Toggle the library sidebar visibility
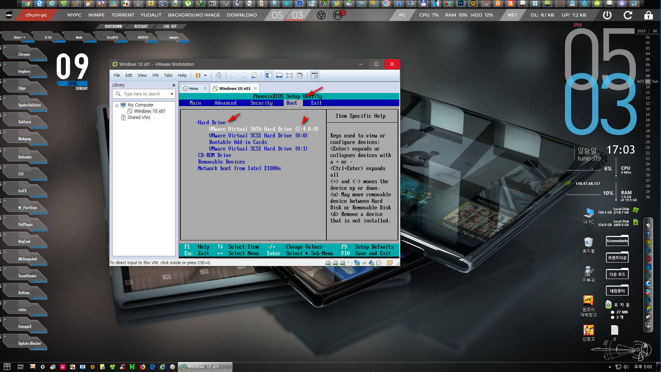The width and height of the screenshot is (661, 372). pos(269,75)
